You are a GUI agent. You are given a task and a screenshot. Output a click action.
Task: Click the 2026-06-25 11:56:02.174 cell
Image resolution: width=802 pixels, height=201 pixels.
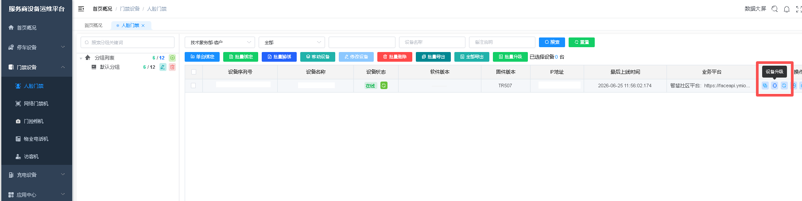625,86
